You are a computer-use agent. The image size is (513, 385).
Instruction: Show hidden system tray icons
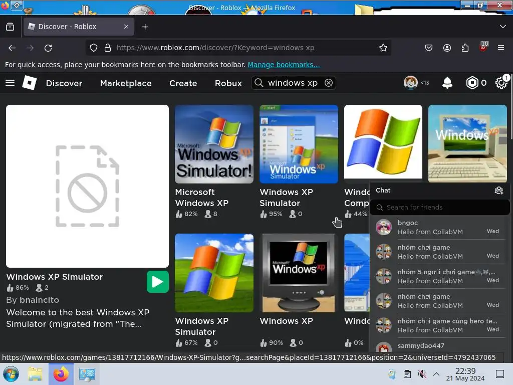(x=436, y=374)
